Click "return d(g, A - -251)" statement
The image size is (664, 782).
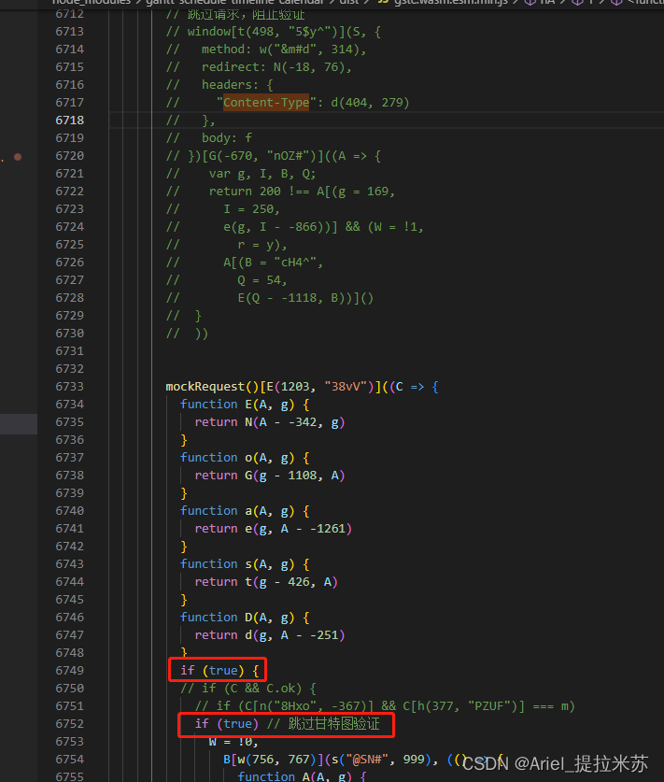coord(270,635)
